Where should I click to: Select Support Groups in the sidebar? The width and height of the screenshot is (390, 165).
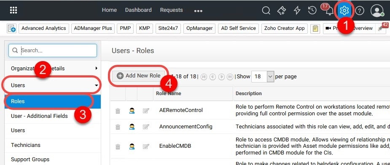point(53,160)
